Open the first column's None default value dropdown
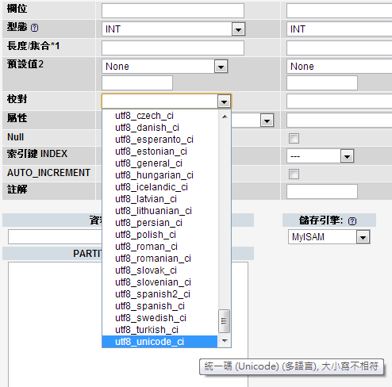This screenshot has height=387, width=392. click(165, 67)
